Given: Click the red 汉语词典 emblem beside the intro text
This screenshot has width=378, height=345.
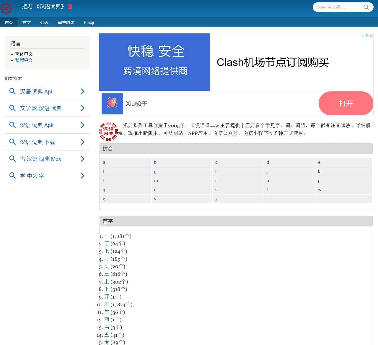Looking at the screenshot, I should pos(108,131).
